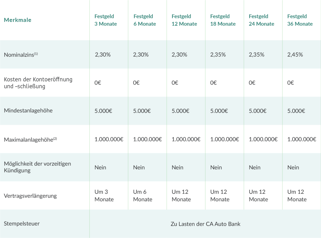This screenshot has height=238, width=321.
Task: Select the 2,35% rate for 18 Monate
Action: [x=218, y=55]
